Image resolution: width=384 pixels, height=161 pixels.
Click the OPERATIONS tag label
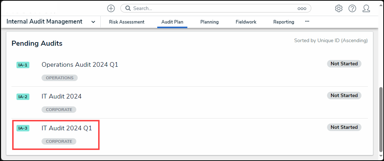[x=59, y=78]
